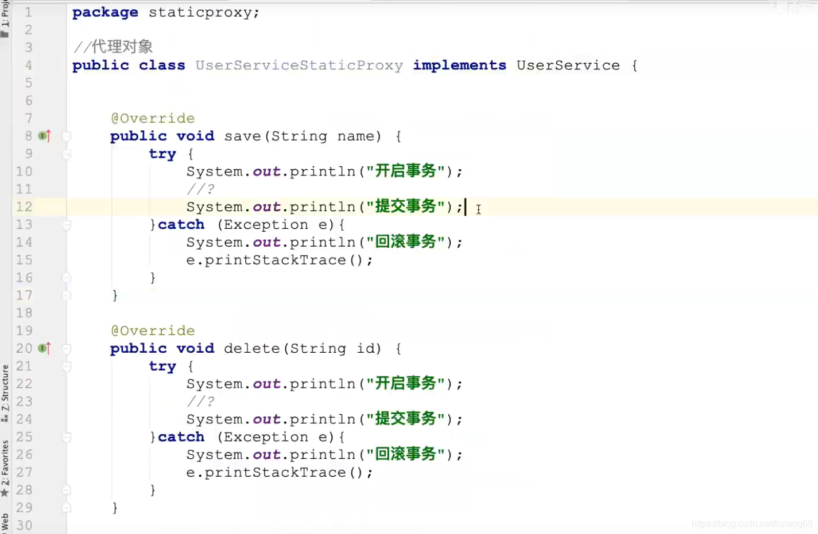Click the string "回滚事务" on line 26
The width and height of the screenshot is (818, 534).
pyautogui.click(x=406, y=454)
